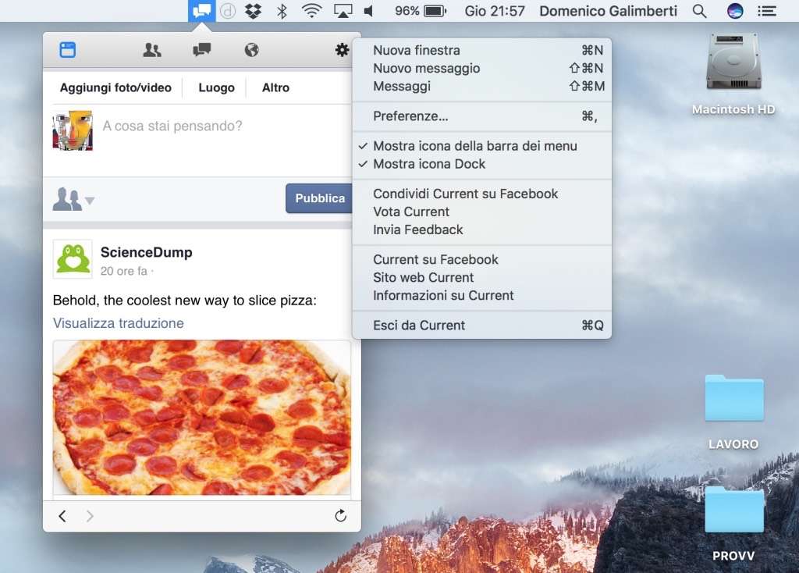Toggle Mostra icona Dock option
The height and width of the screenshot is (573, 799).
[429, 164]
